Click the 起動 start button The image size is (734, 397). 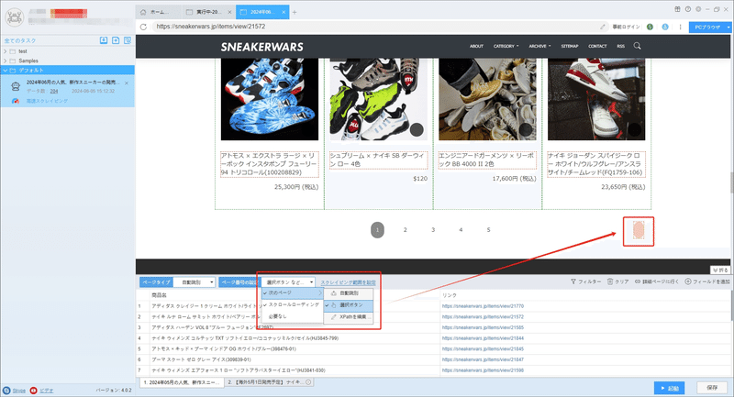click(670, 388)
